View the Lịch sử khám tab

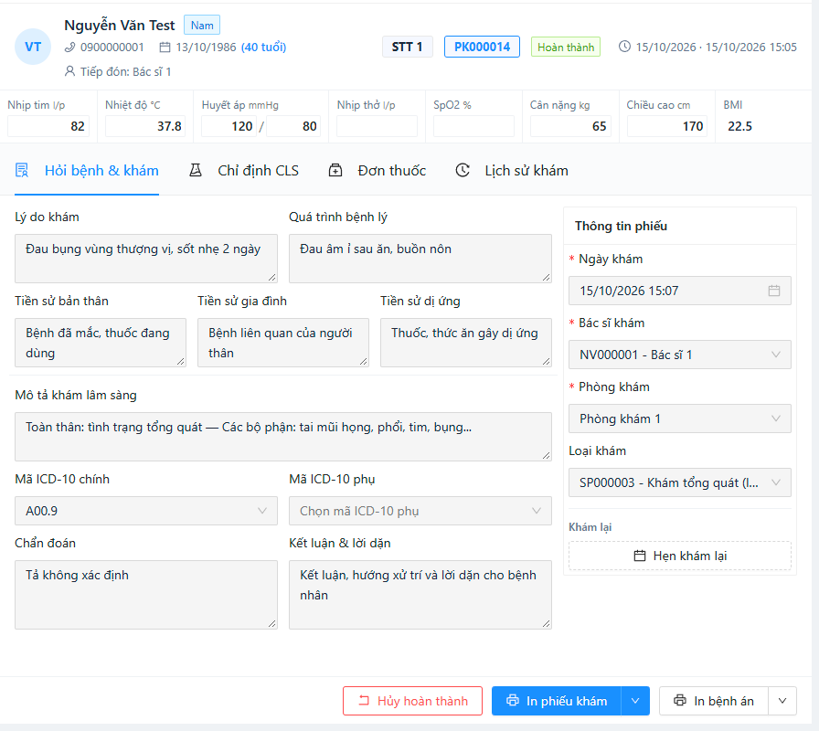512,171
